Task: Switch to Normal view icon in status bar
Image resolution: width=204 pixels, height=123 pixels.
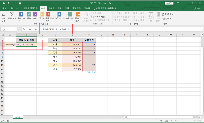Action: [x=161, y=121]
